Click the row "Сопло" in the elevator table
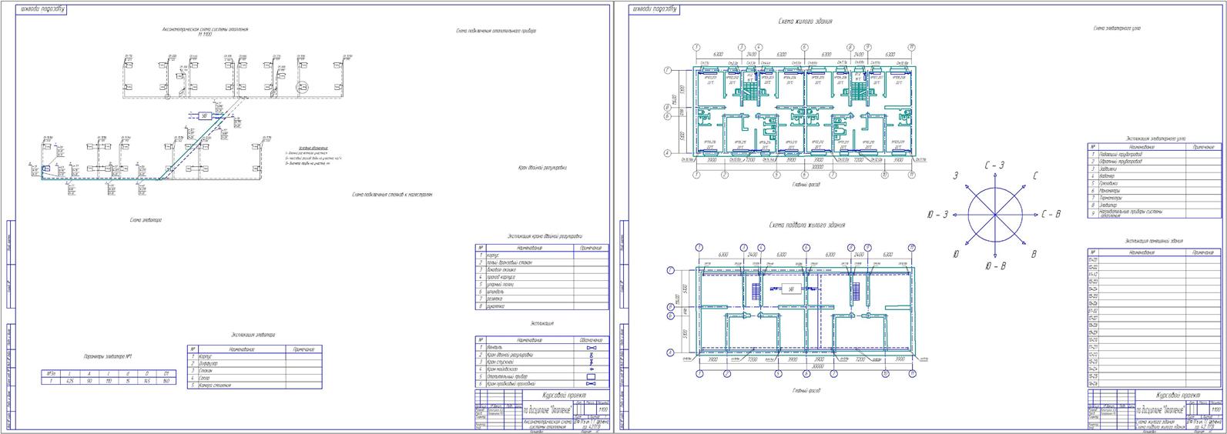1227x434 pixels. coord(254,379)
